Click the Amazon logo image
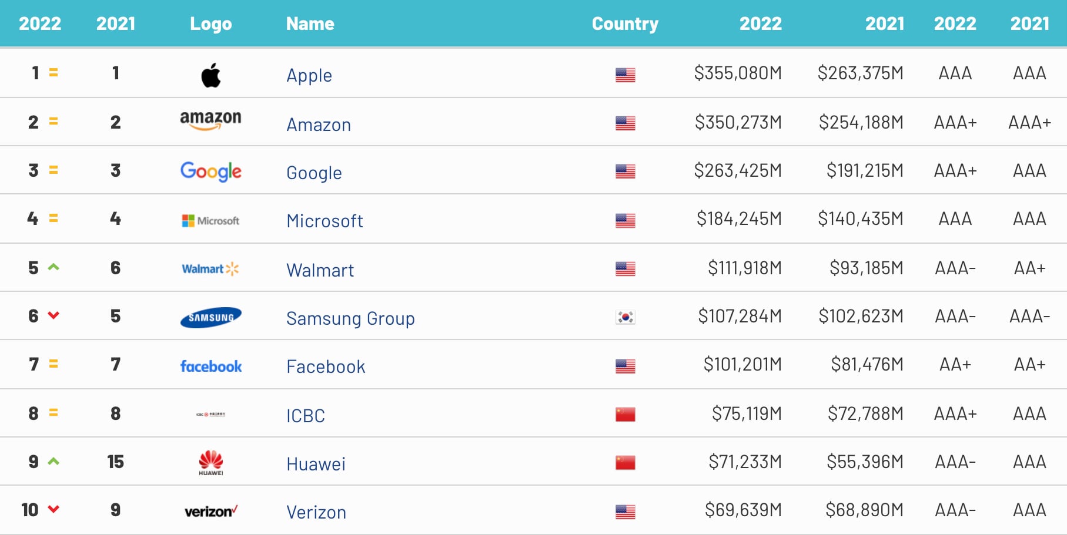Image resolution: width=1067 pixels, height=535 pixels. 210,120
